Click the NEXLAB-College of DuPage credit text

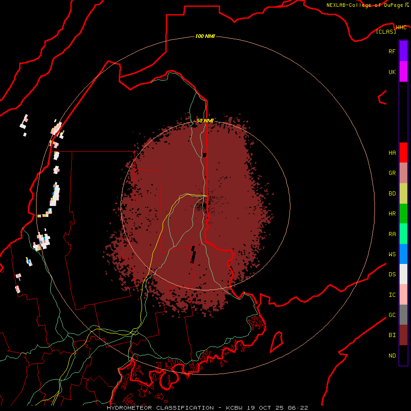pos(364,5)
